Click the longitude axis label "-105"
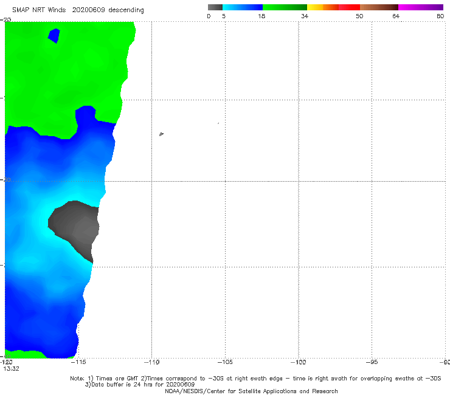The height and width of the screenshot is (395, 450). click(225, 362)
